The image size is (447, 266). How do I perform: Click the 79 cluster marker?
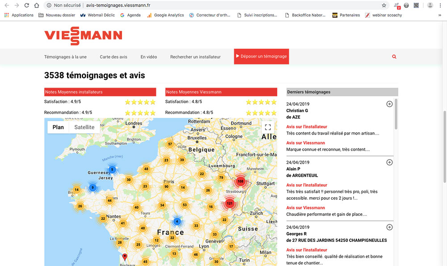(221, 177)
